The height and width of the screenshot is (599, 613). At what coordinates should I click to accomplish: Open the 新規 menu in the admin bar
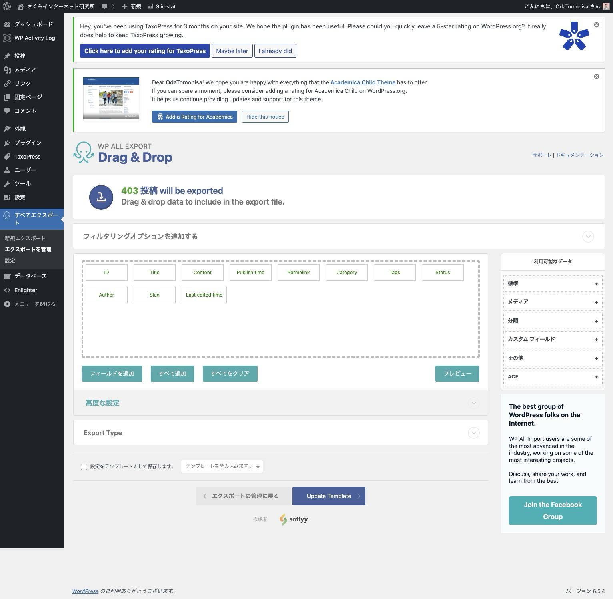click(x=131, y=6)
